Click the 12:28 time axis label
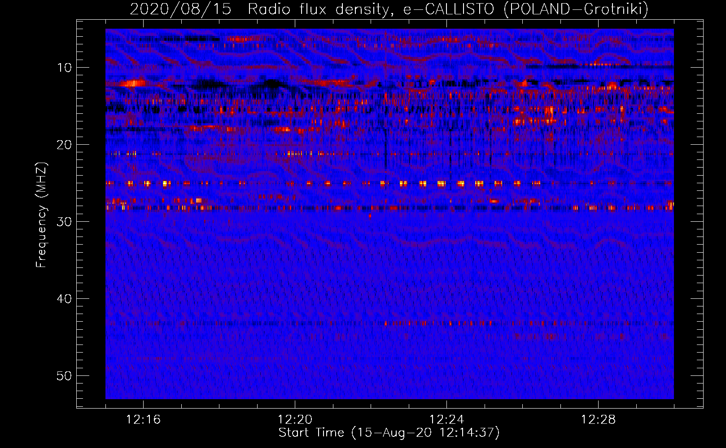The width and height of the screenshot is (726, 448). pyautogui.click(x=598, y=419)
